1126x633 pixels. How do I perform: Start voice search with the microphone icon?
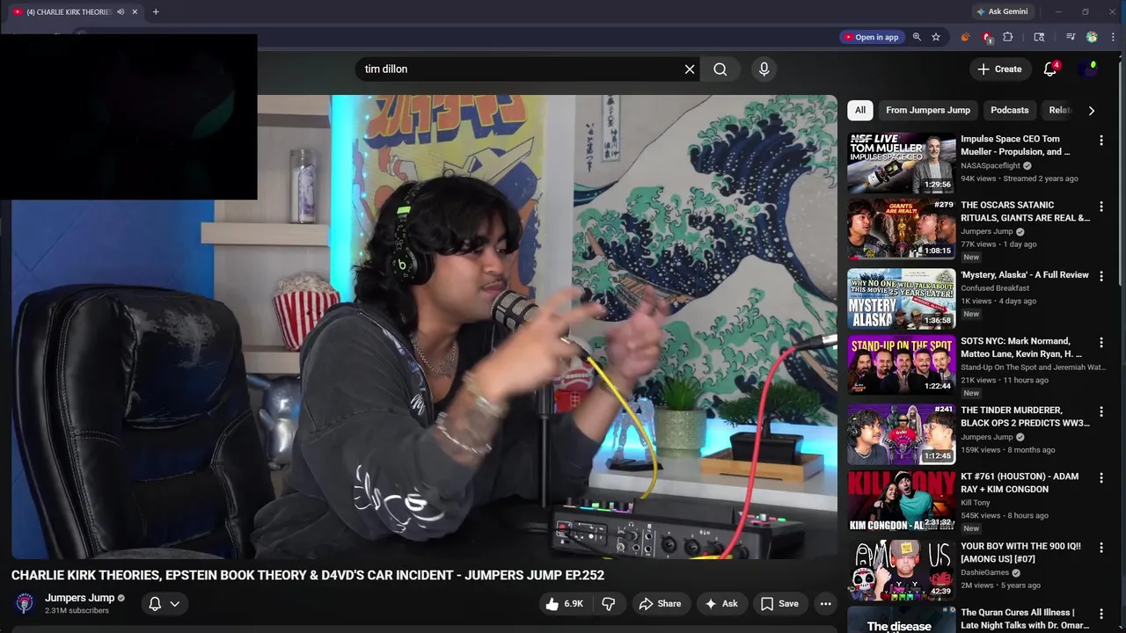point(764,69)
